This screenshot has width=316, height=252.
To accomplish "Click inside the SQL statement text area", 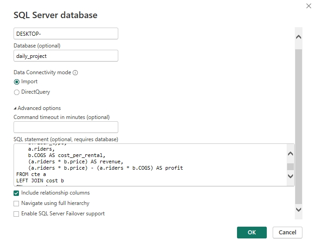I will [150, 165].
